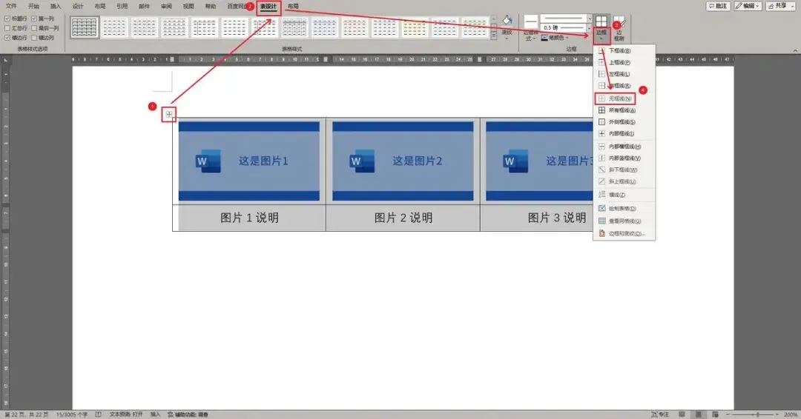Screen dimensions: 801x419
Task: Select the 边框刷 border painter tool
Action: tap(619, 28)
